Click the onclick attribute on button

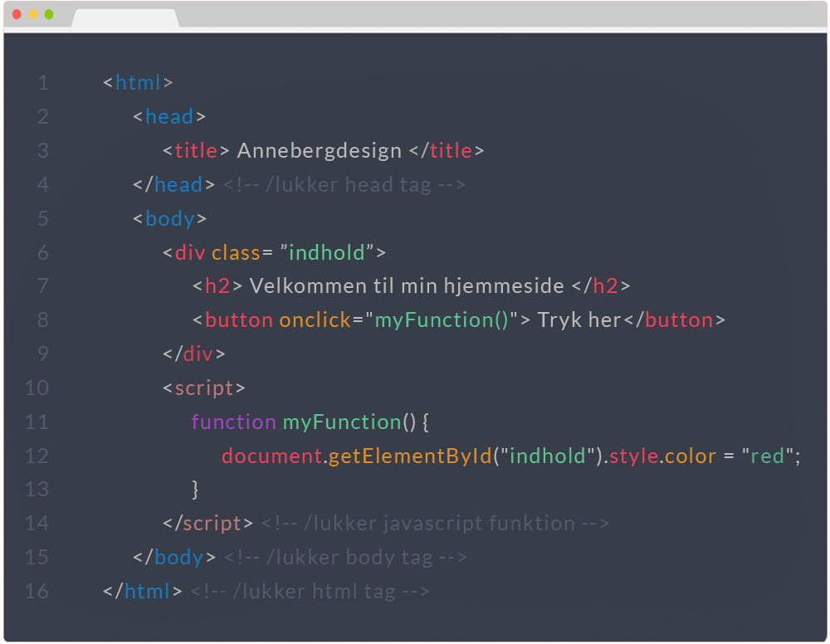[x=315, y=320]
